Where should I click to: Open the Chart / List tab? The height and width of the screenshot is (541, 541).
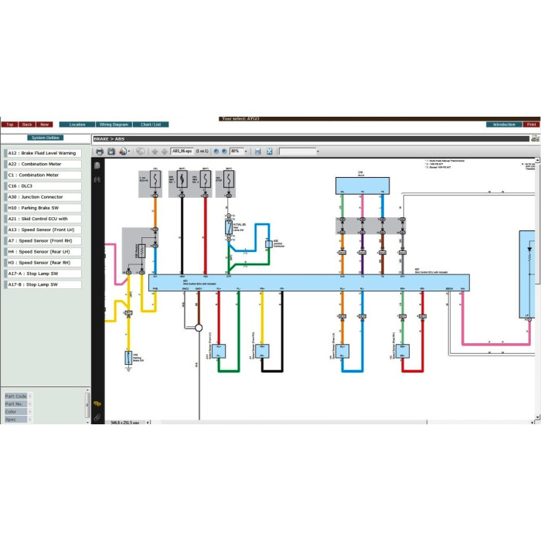pos(151,124)
